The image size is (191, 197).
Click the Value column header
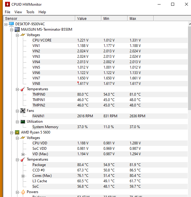coord(88,18)
